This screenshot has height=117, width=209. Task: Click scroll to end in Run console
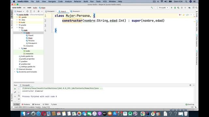[x=19, y=99]
